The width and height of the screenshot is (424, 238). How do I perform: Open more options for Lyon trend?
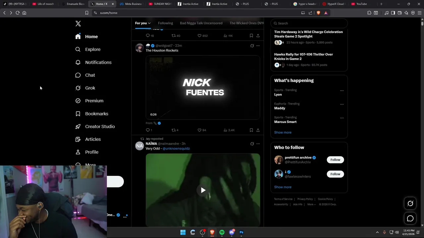point(342,91)
